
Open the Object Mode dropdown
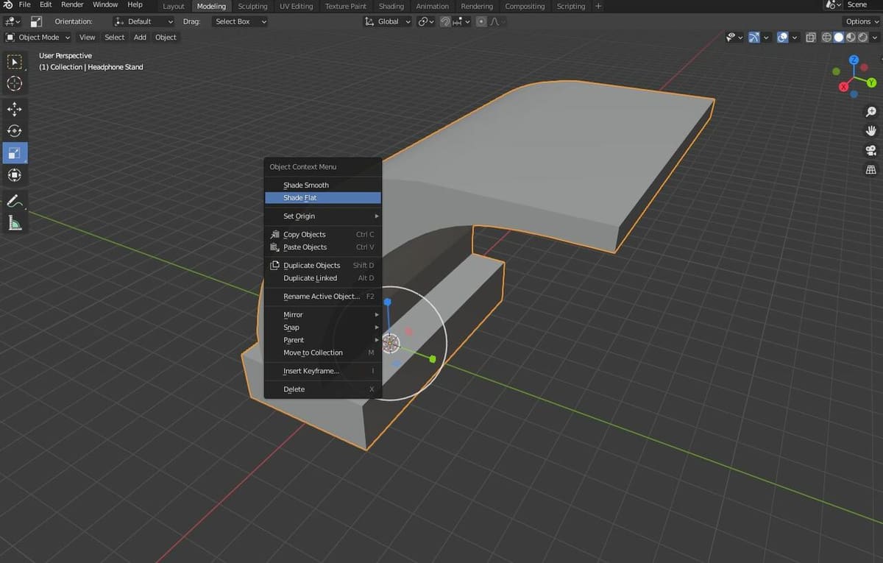(38, 38)
